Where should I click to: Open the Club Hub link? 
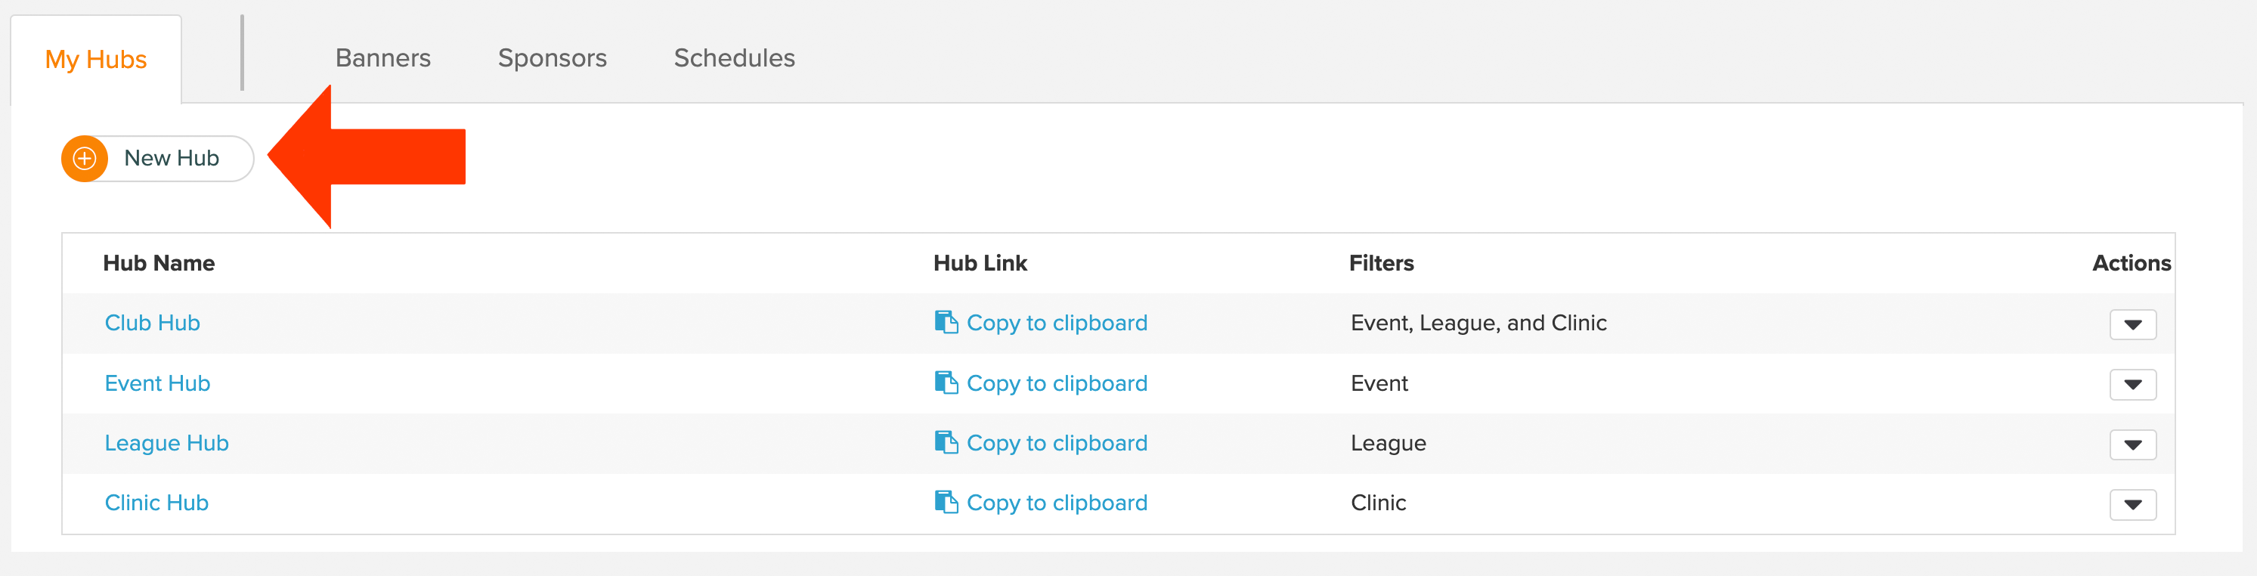pyautogui.click(x=153, y=323)
